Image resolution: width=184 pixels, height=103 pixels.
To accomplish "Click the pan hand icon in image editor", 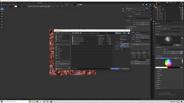I will 123,11.
